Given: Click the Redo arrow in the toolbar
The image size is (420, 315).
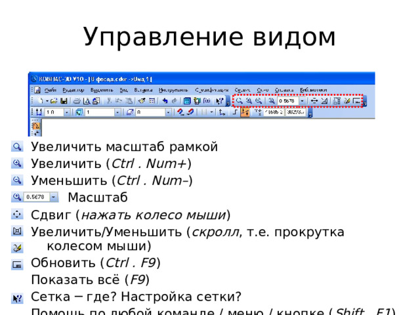Looking at the screenshot, I should point(175,101).
